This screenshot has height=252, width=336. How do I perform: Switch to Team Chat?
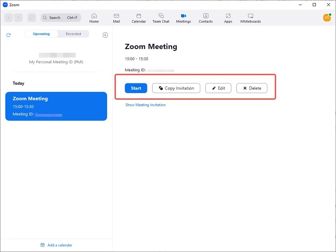(x=161, y=18)
